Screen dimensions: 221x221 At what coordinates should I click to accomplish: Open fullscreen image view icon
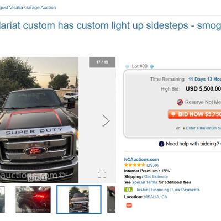pos(102,174)
